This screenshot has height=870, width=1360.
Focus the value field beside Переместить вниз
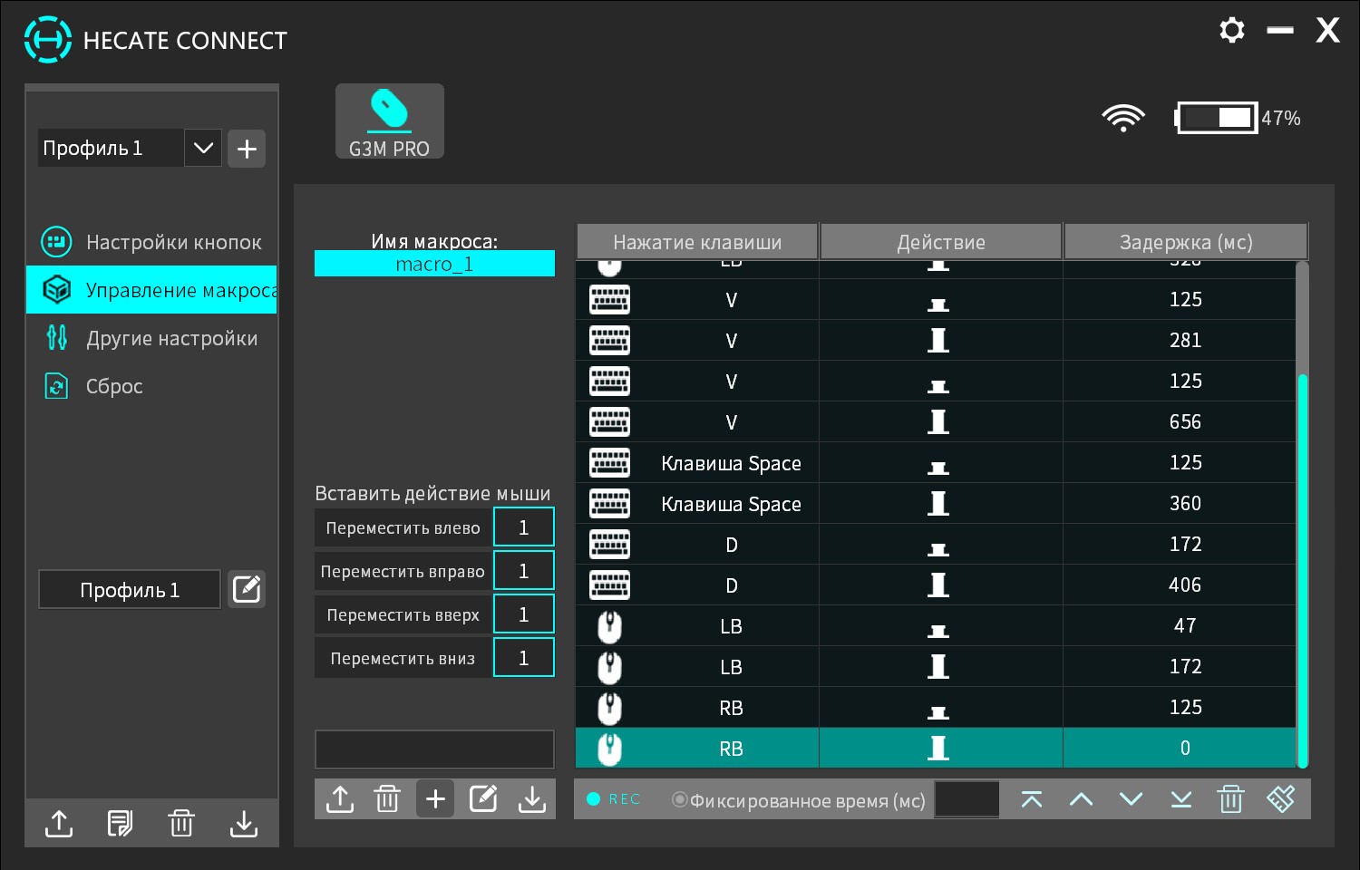pyautogui.click(x=524, y=658)
